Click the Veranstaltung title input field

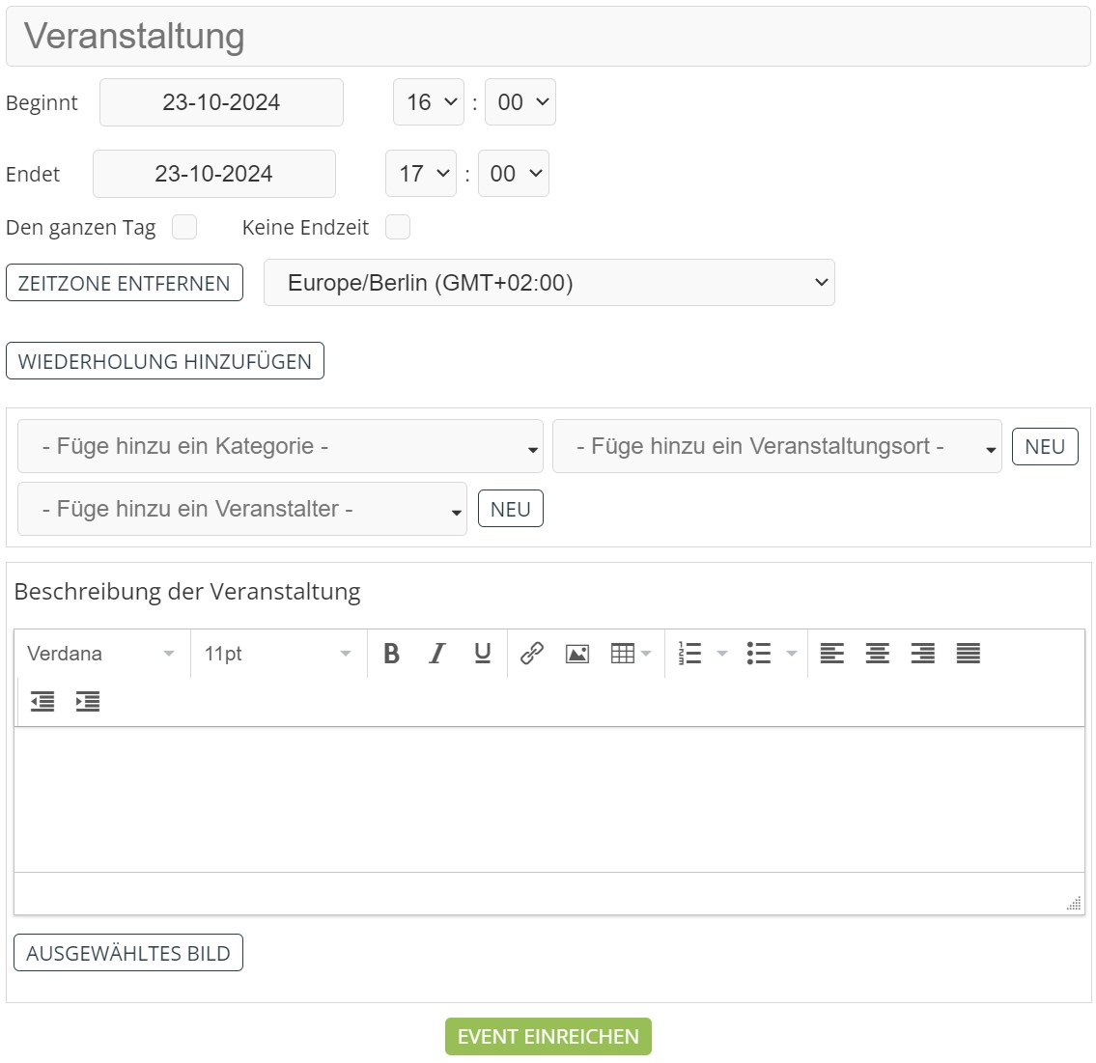click(x=548, y=37)
